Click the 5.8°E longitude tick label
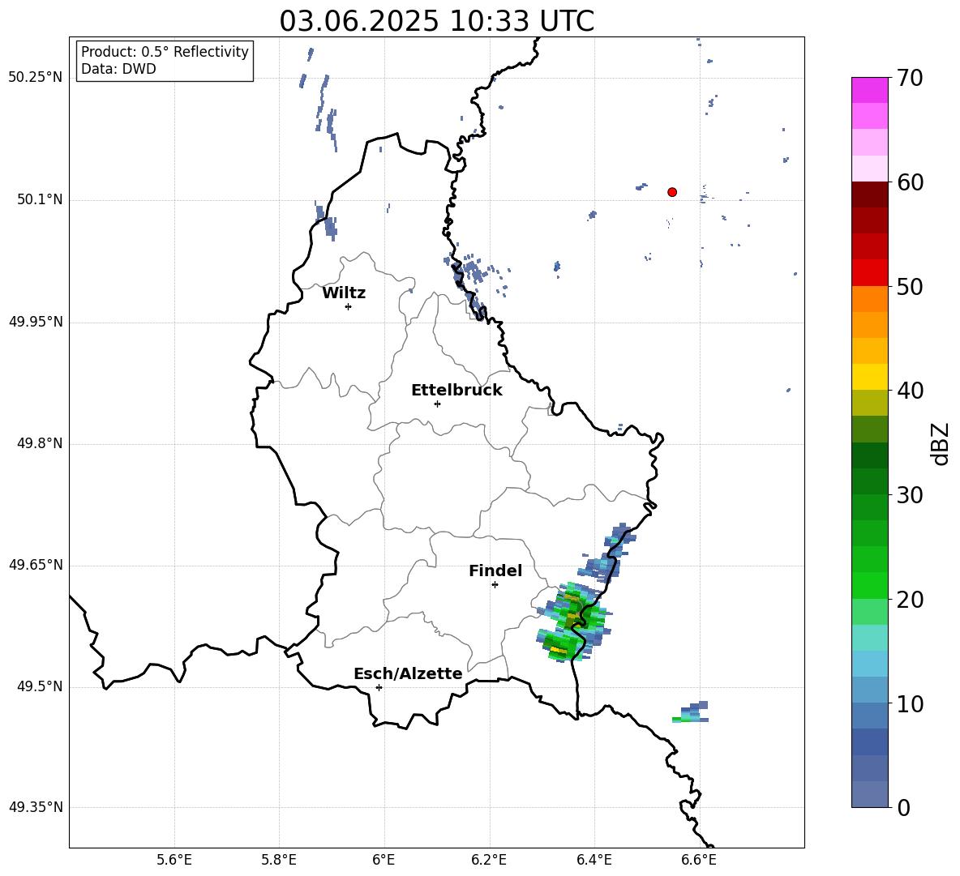The height and width of the screenshot is (876, 960). point(279,860)
